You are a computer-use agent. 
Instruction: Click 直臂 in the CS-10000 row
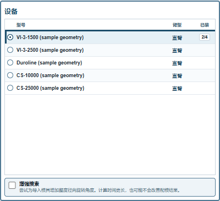[x=177, y=76]
